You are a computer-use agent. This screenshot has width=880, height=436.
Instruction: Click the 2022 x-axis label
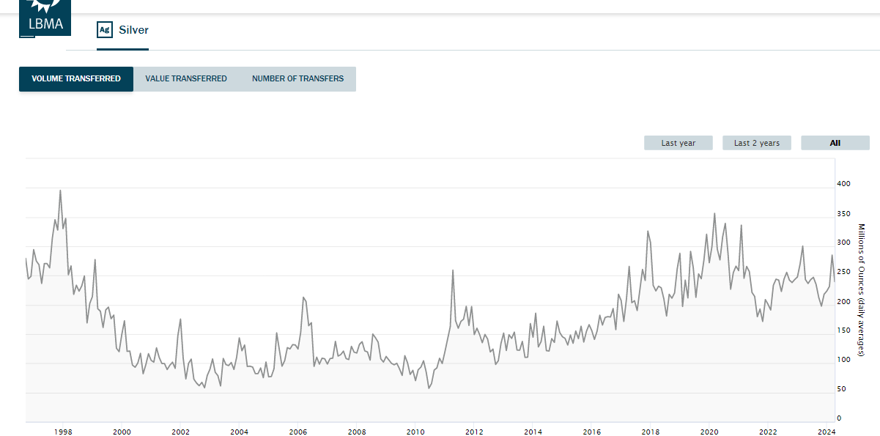coord(768,432)
